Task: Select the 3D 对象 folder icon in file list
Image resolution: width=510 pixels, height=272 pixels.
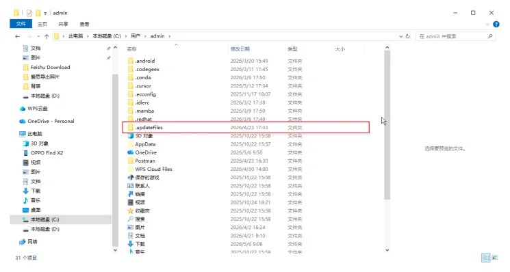Action: pos(131,136)
